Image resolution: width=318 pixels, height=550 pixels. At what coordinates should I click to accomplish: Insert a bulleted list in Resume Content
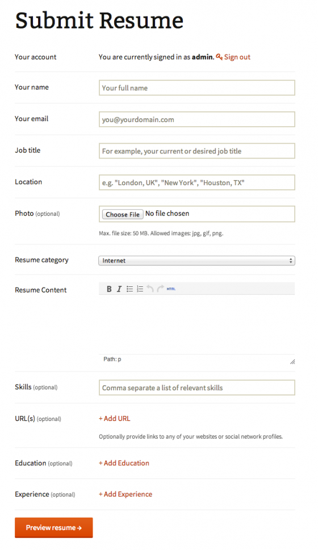pyautogui.click(x=129, y=289)
